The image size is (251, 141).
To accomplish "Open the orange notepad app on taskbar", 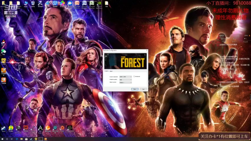I will [45, 139].
